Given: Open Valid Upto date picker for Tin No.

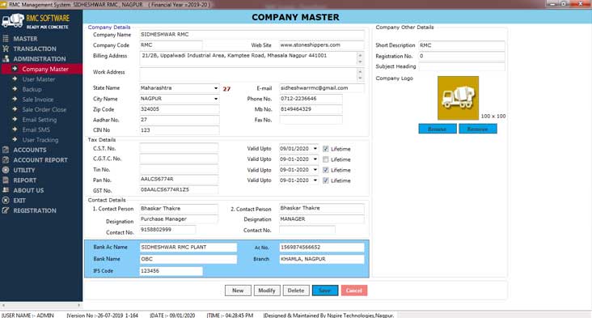Looking at the screenshot, I should point(315,170).
